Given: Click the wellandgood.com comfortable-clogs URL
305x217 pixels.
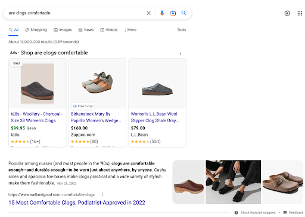Looking at the screenshot, I should tap(51, 194).
